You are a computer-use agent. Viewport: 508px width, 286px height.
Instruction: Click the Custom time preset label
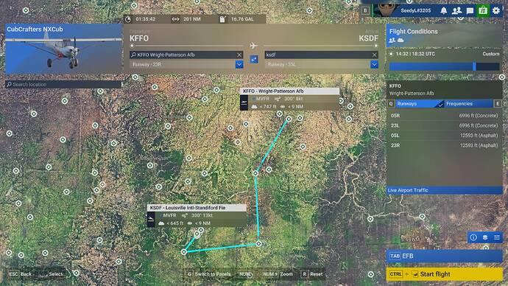click(x=491, y=54)
